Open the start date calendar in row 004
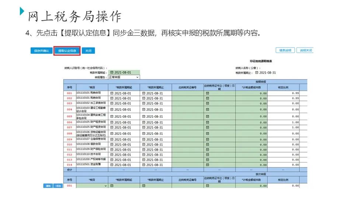Screen dimensions: 354x199 coord(112,109)
